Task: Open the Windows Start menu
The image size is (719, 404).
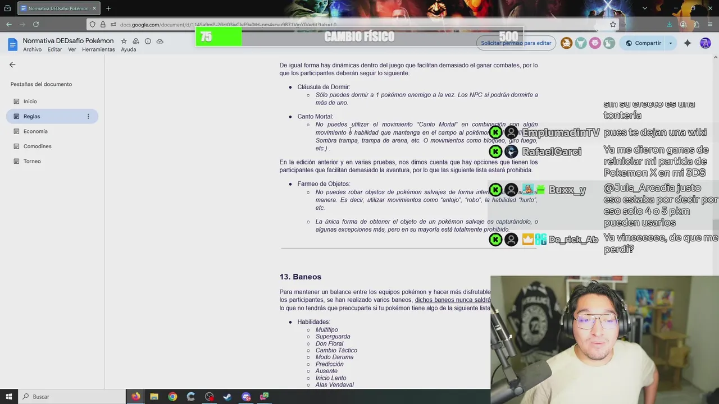Action: pyautogui.click(x=8, y=397)
